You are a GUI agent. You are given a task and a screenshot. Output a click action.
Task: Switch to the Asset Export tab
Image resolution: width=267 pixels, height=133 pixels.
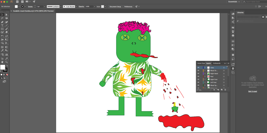click(201, 63)
